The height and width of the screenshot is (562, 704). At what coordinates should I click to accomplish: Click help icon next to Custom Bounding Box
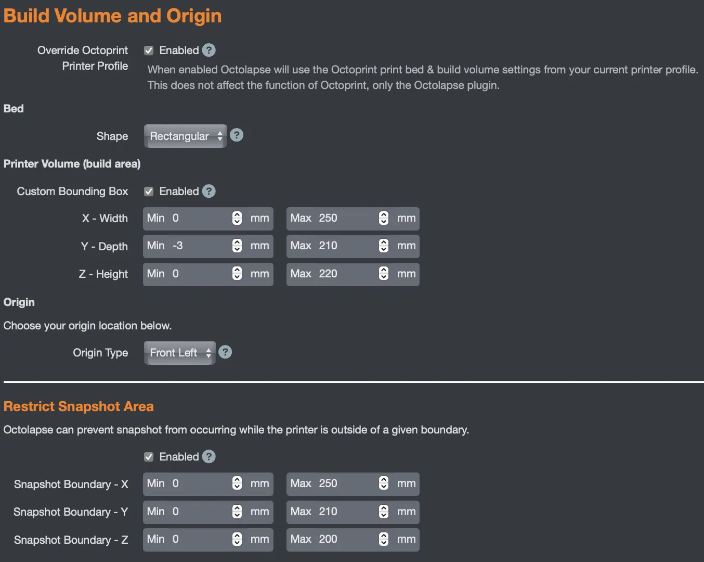point(208,191)
